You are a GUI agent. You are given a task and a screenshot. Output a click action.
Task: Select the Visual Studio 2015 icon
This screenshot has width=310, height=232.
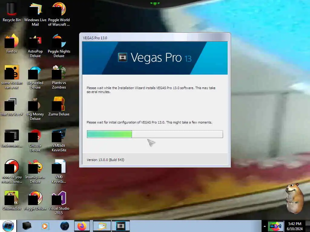(x=59, y=203)
